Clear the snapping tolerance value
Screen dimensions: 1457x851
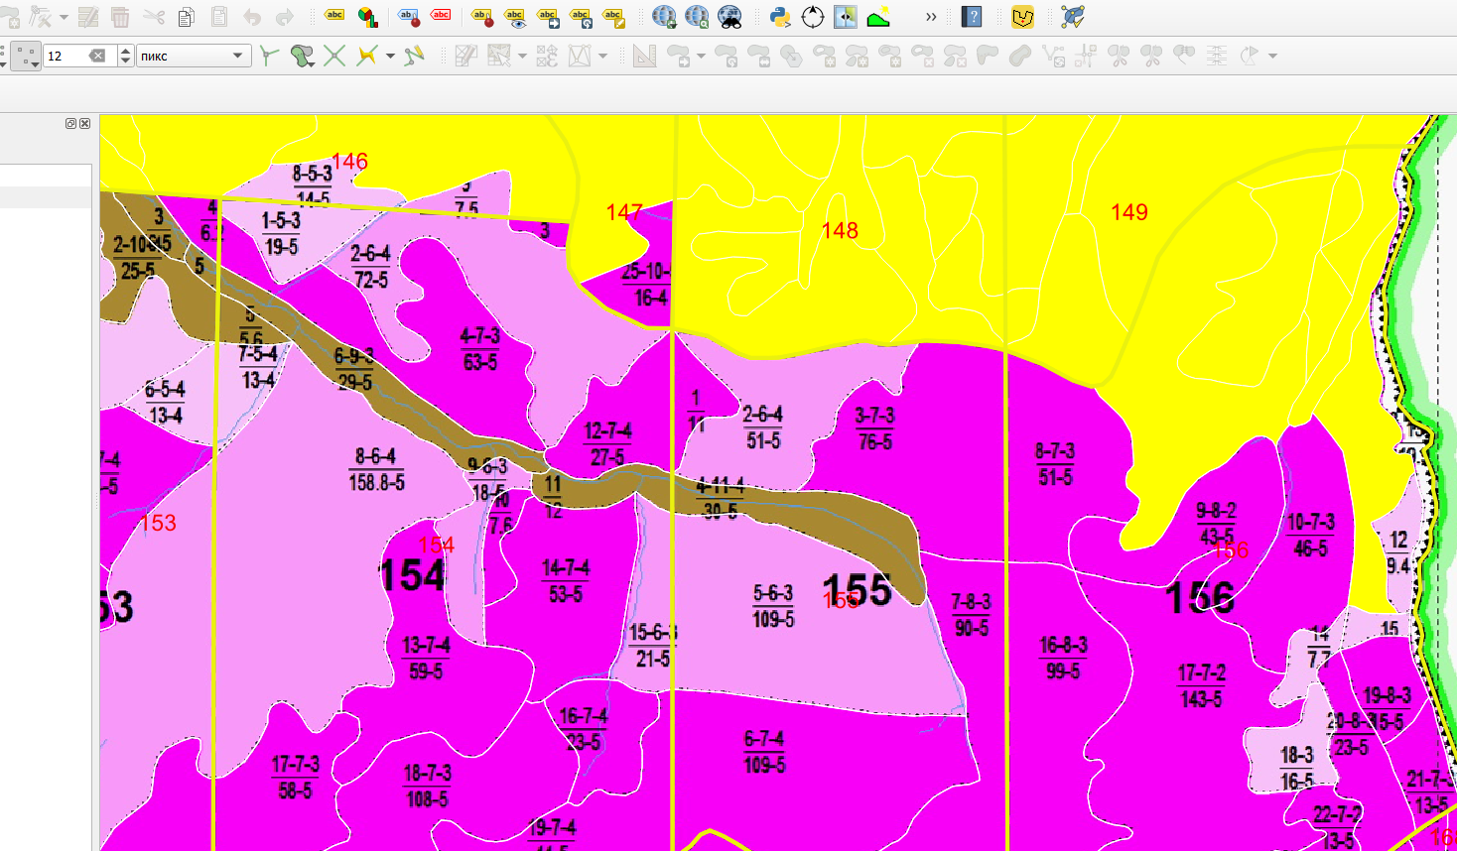pyautogui.click(x=97, y=57)
